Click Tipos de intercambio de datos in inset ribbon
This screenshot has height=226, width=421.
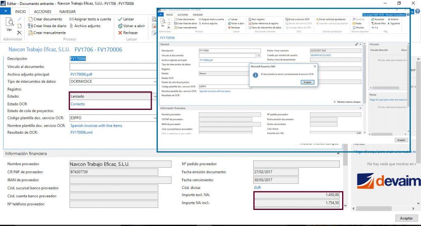click(265, 28)
